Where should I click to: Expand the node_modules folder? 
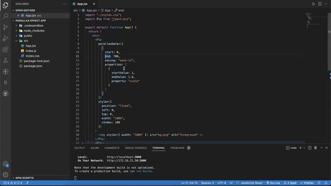[x=16, y=30]
